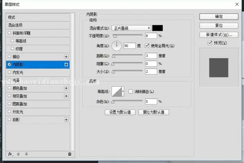Uncheck the 内阴影 checkbox
Image resolution: width=244 pixels, height=163 pixels.
tap(9, 64)
